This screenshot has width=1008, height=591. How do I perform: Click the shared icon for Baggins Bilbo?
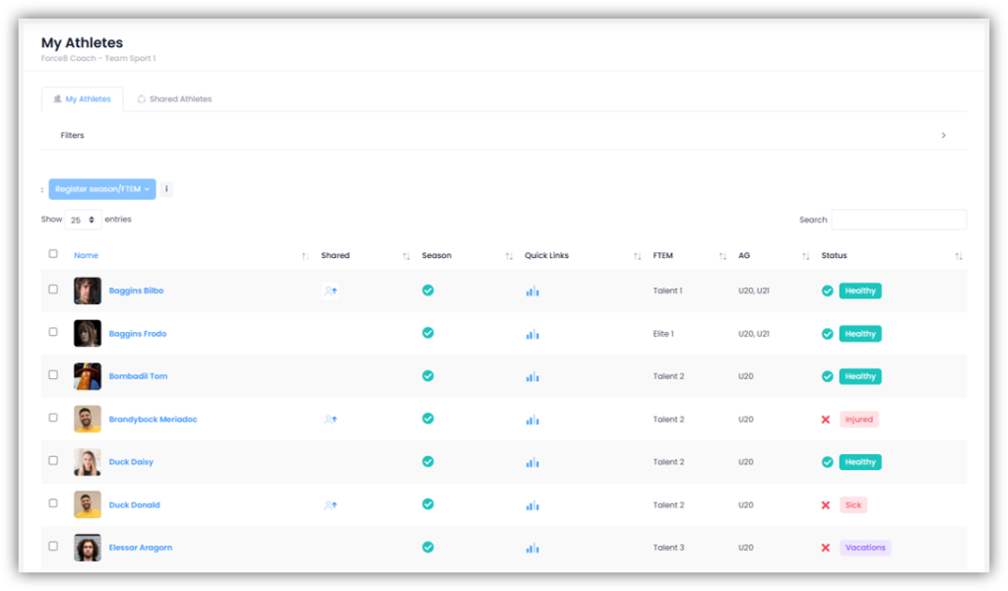331,291
